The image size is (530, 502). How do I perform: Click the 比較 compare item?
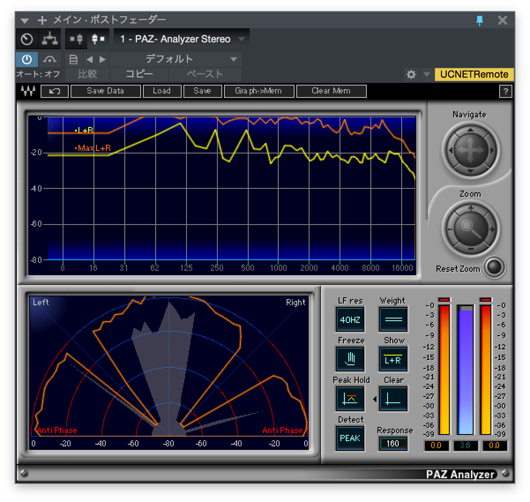87,74
